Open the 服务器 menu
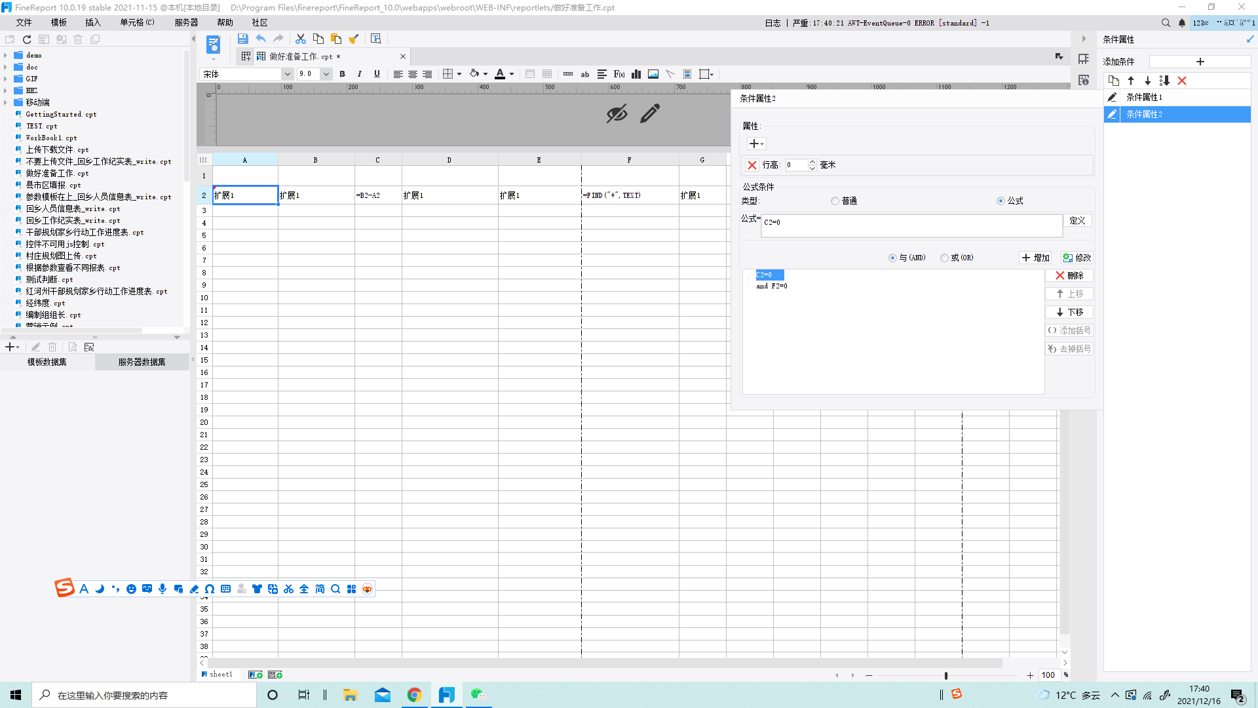The width and height of the screenshot is (1258, 708). [186, 22]
